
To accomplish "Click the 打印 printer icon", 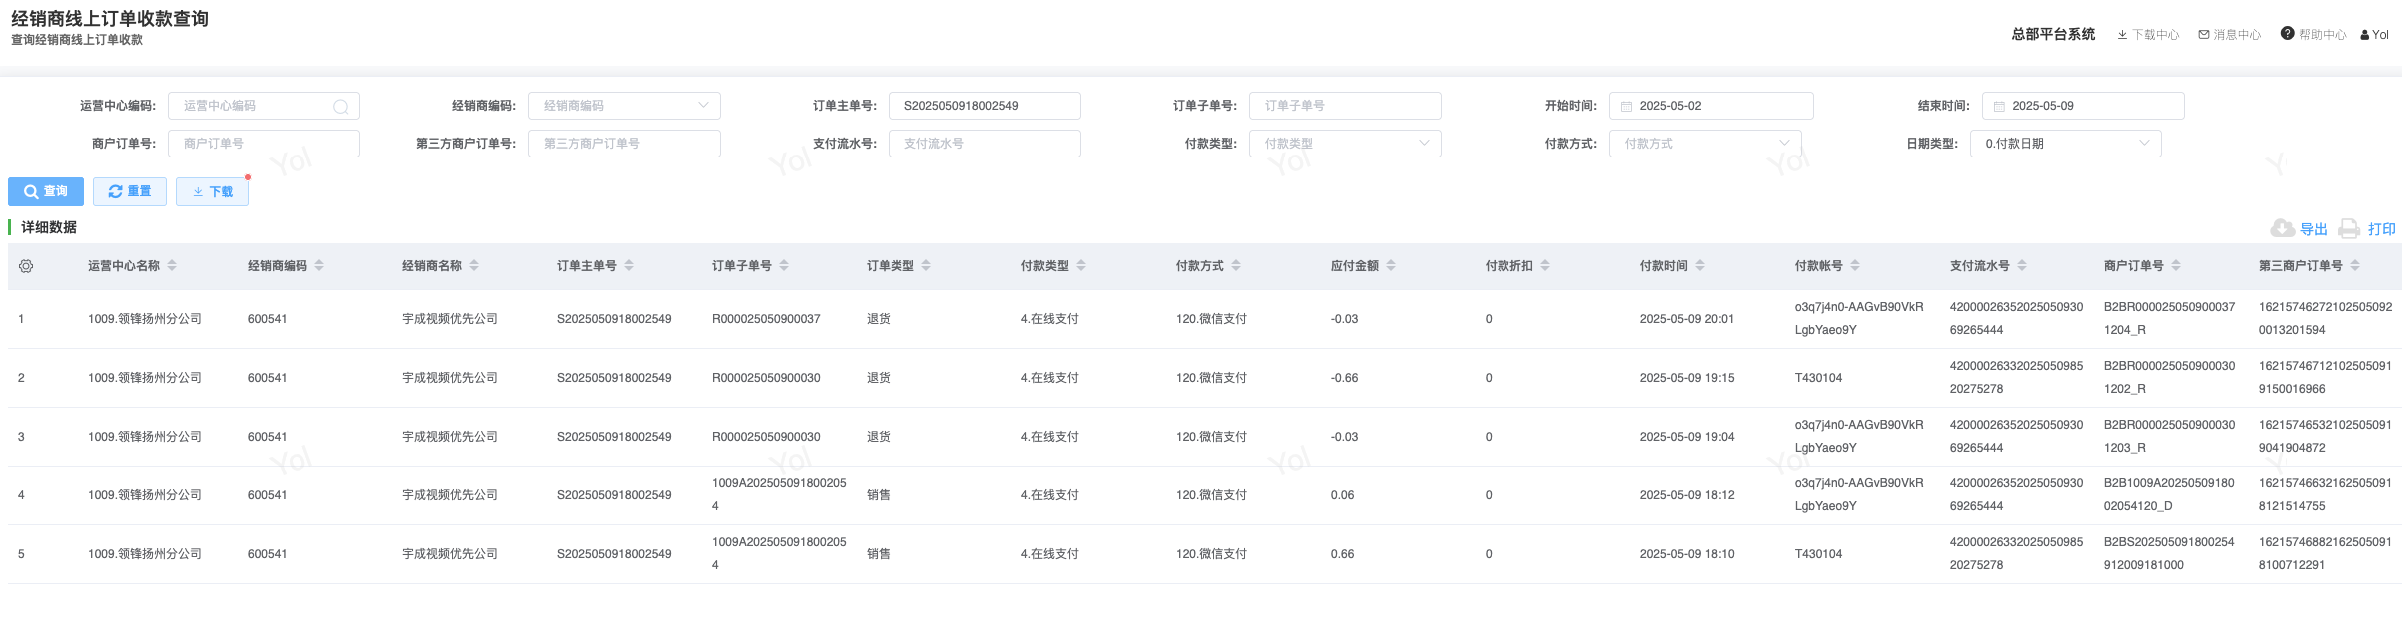I will click(2350, 229).
